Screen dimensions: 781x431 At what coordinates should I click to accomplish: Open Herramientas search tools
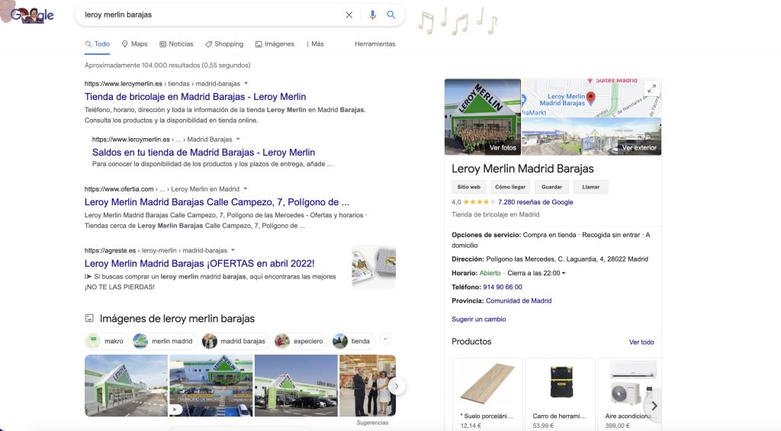point(375,43)
